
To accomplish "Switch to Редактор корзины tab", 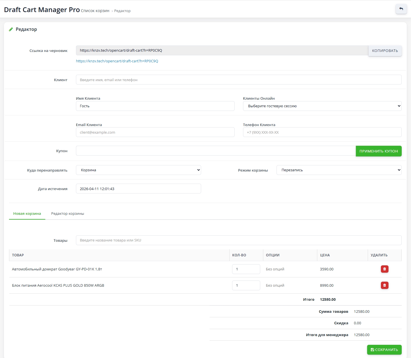I will point(68,214).
